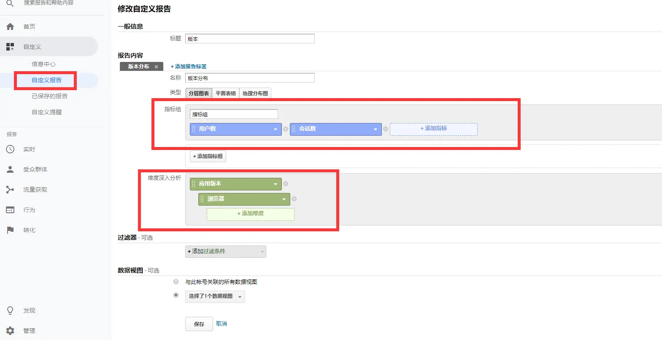Open the 实时 reports section
Image resolution: width=662 pixels, height=340 pixels.
click(x=29, y=149)
